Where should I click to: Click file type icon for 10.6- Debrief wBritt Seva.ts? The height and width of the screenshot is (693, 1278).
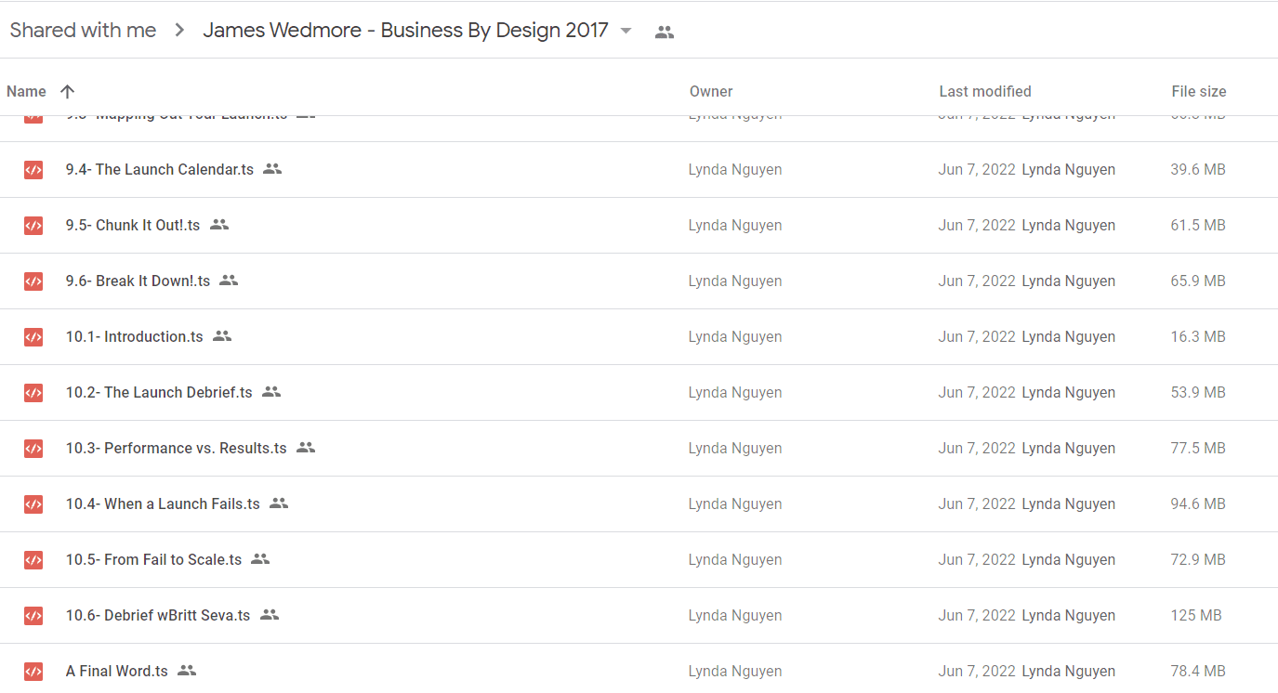click(x=33, y=615)
